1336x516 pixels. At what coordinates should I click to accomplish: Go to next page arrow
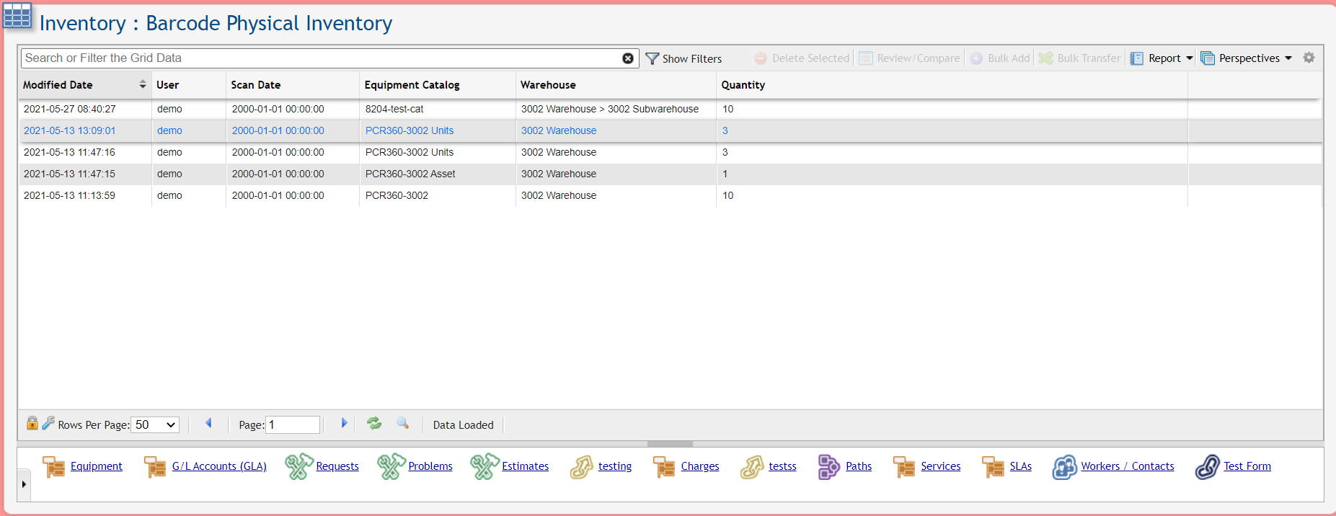pos(344,424)
